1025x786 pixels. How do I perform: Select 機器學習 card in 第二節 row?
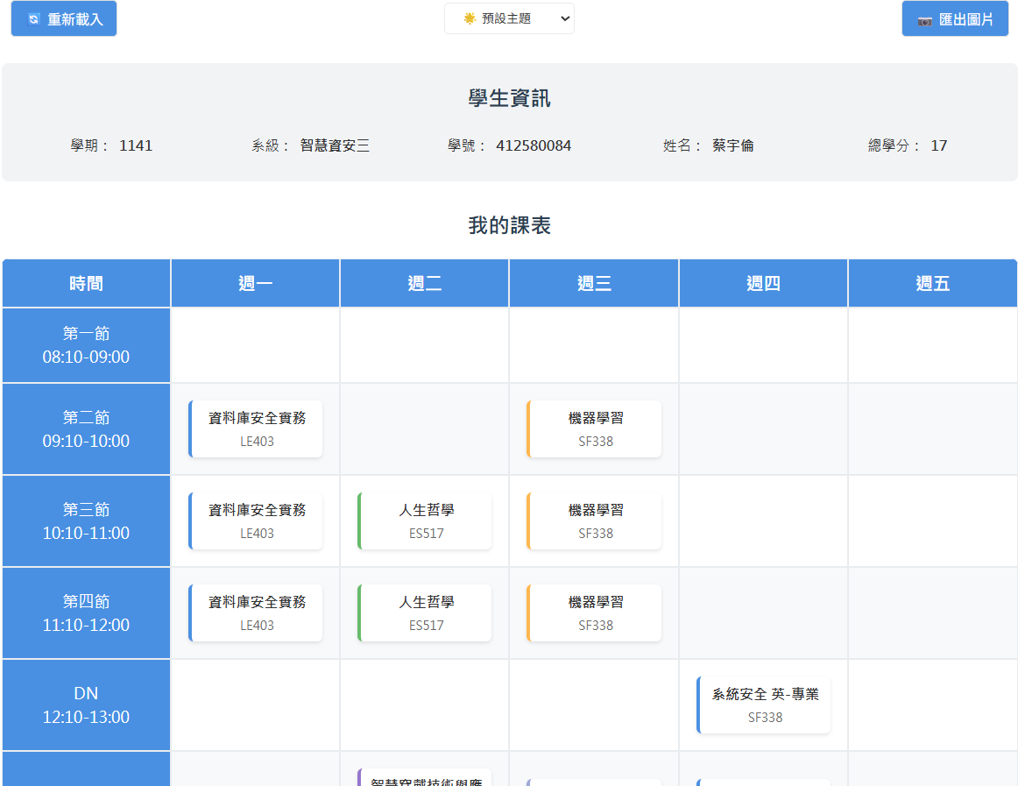pyautogui.click(x=595, y=429)
